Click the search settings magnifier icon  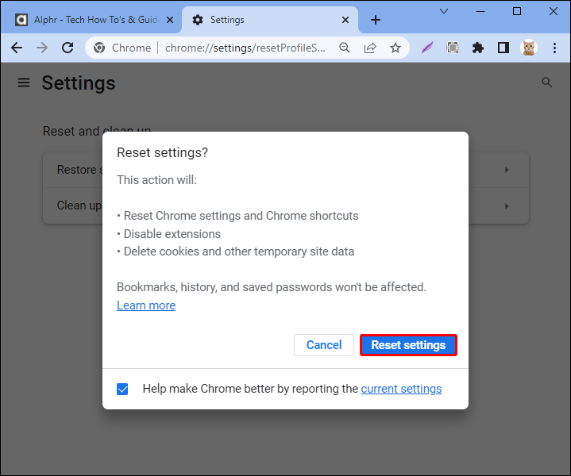click(546, 83)
